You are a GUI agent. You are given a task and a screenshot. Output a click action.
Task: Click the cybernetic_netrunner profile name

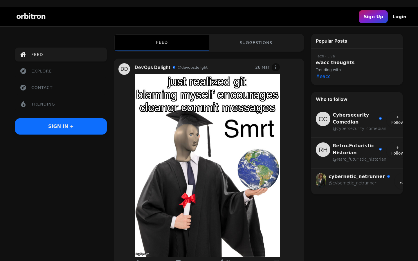357,176
